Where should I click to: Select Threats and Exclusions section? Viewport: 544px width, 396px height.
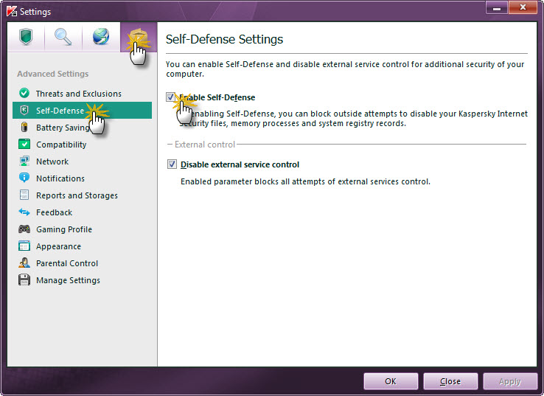(83, 94)
